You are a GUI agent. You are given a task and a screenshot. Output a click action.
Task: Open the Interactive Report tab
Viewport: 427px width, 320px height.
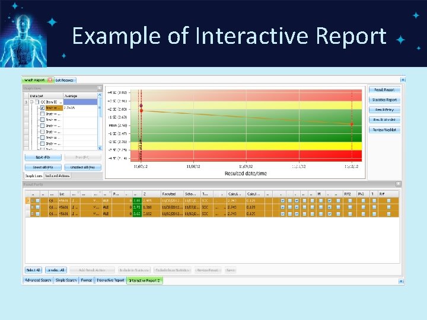(x=110, y=280)
